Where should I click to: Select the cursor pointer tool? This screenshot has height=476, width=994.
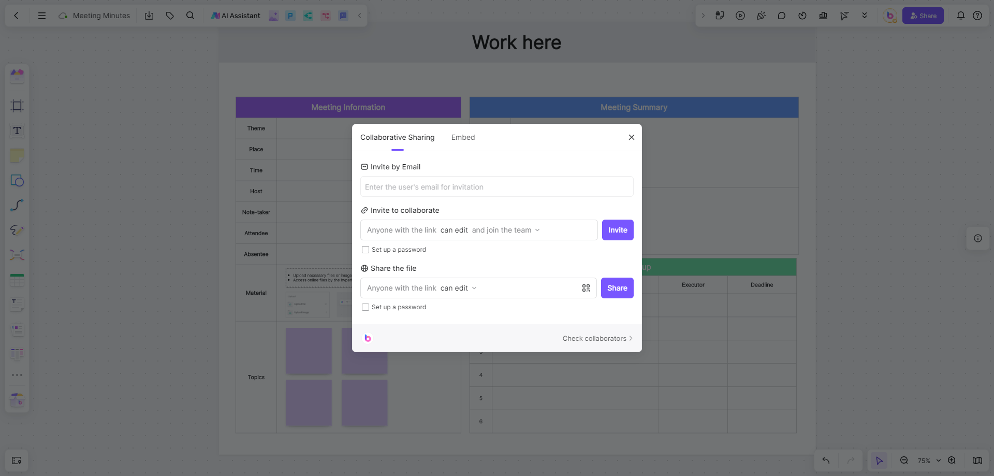(879, 460)
